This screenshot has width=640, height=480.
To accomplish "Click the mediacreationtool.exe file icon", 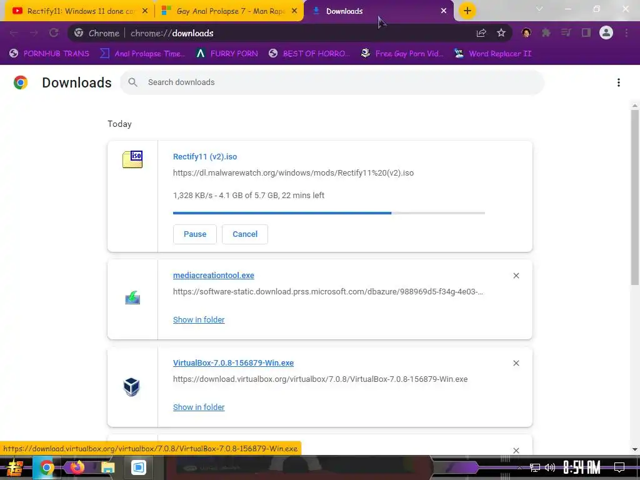I will 132,297.
